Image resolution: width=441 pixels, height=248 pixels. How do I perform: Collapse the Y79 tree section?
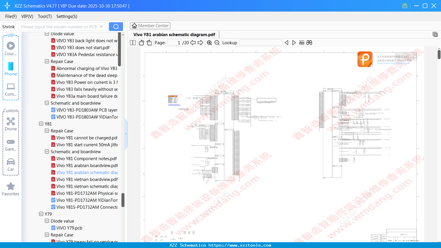tap(41, 214)
